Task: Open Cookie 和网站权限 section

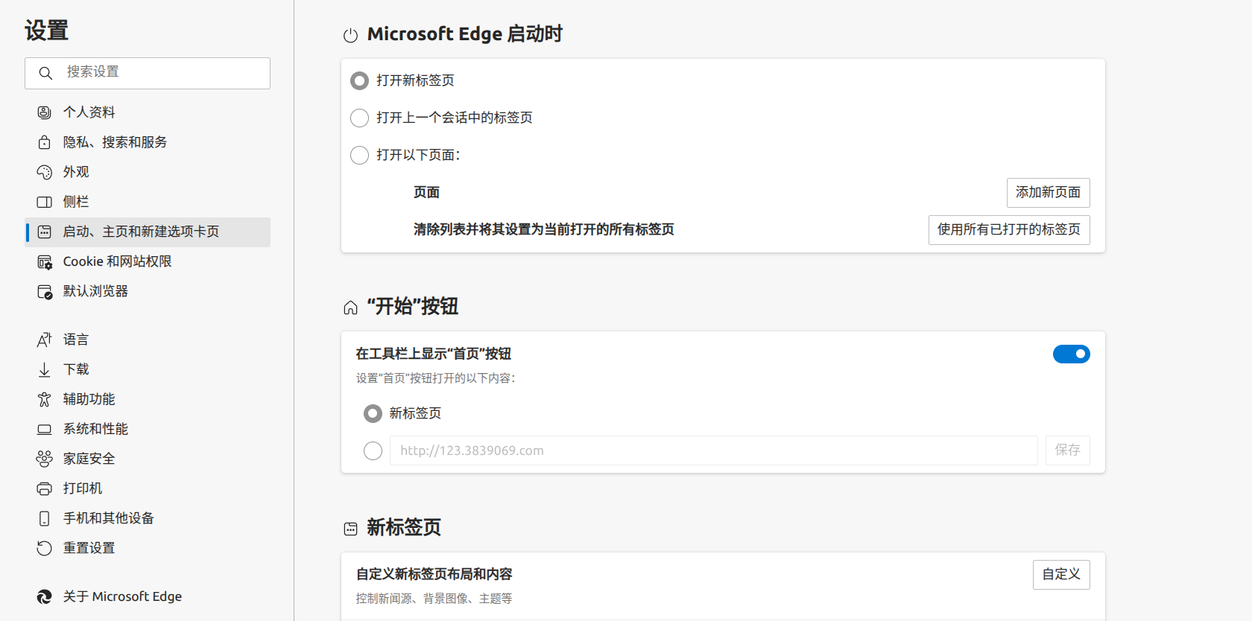Action: click(148, 261)
